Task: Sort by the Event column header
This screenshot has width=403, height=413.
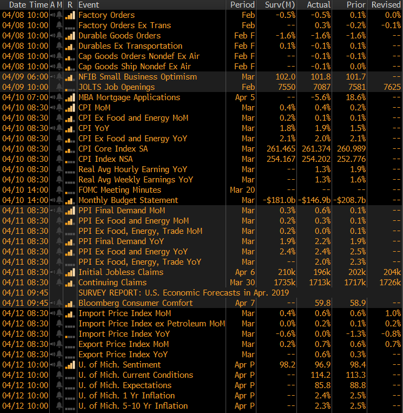Action: tap(89, 4)
